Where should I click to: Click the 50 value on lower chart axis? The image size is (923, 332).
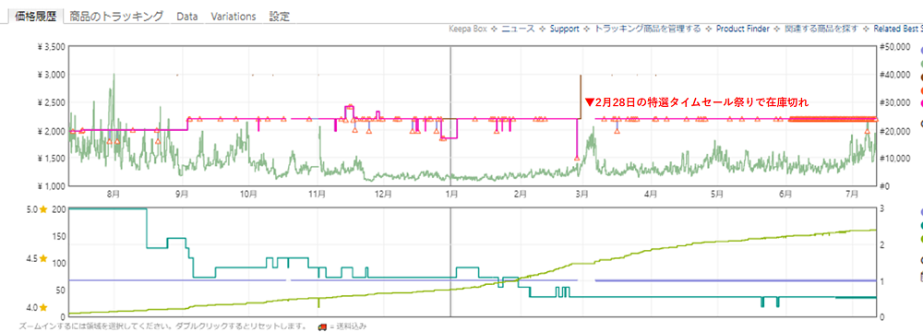[60, 290]
